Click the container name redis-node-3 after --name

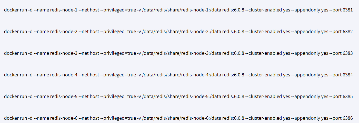[64, 53]
